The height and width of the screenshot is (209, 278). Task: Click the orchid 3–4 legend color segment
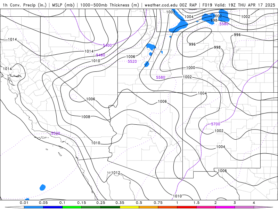244,207
